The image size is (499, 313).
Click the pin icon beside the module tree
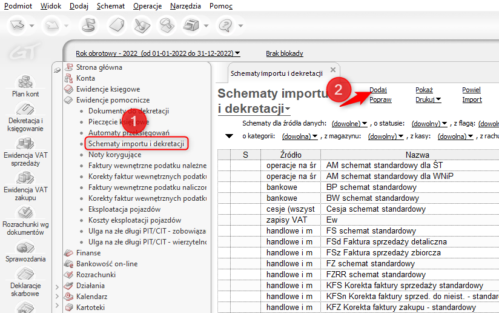pos(58,70)
